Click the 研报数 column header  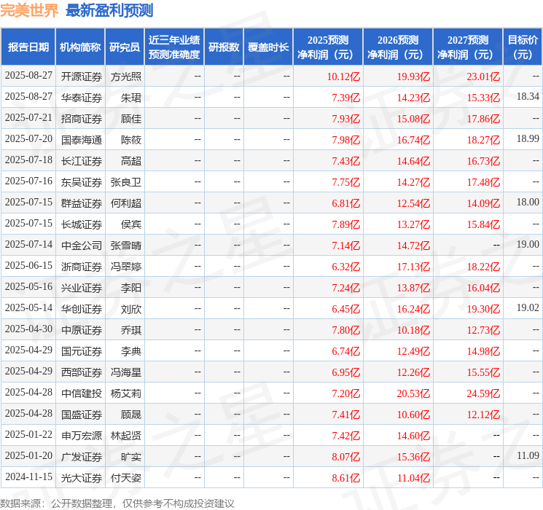(x=224, y=47)
